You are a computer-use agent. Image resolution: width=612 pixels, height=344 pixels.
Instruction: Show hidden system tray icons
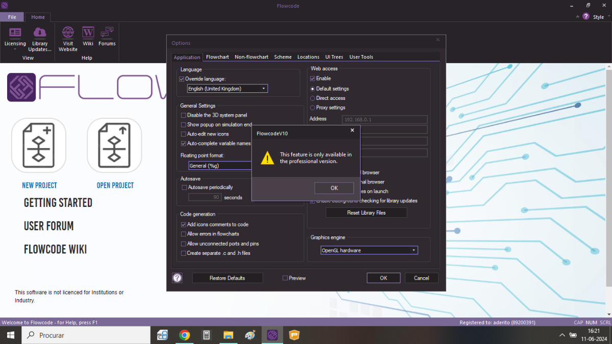[x=562, y=335]
